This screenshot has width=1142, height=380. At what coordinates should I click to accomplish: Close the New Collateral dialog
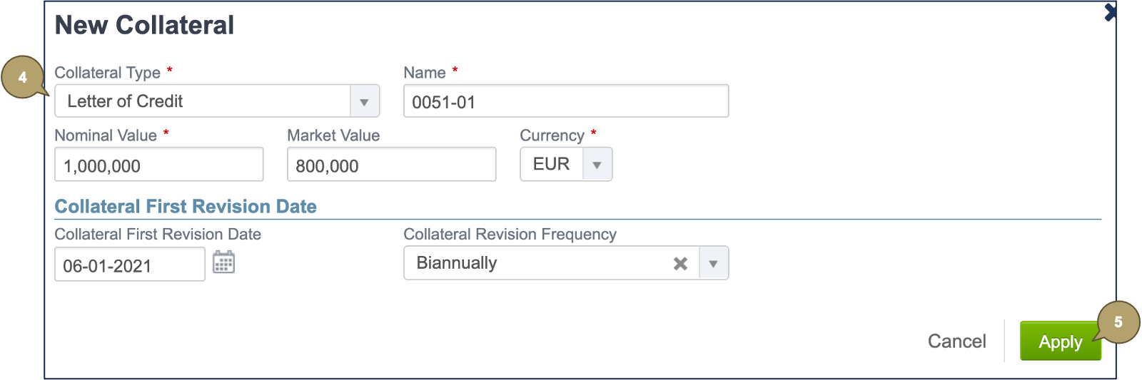click(x=1110, y=12)
